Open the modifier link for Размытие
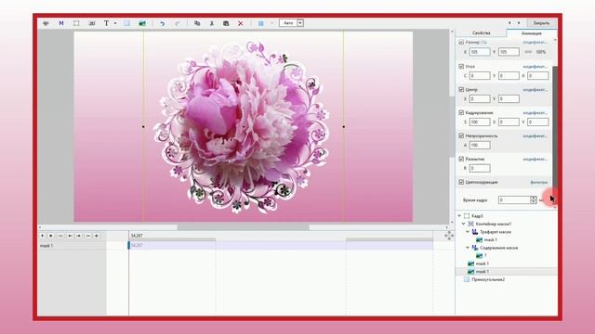This screenshot has height=334, width=595. [x=535, y=159]
